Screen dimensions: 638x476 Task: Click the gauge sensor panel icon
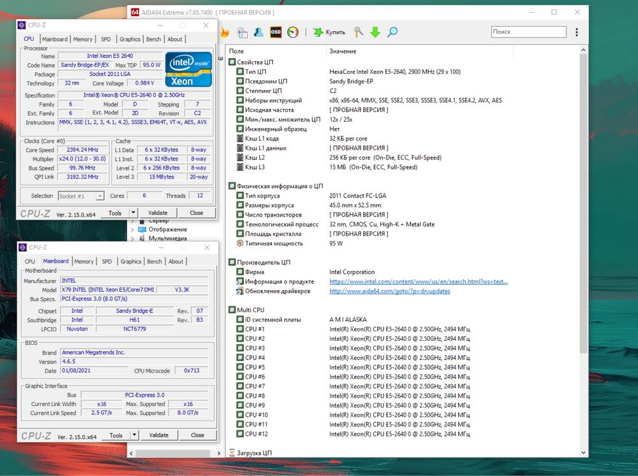click(293, 32)
